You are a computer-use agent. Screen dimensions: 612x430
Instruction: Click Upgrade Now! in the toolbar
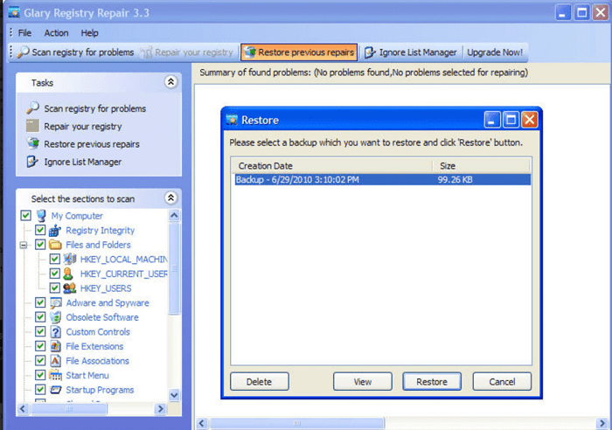(x=495, y=52)
